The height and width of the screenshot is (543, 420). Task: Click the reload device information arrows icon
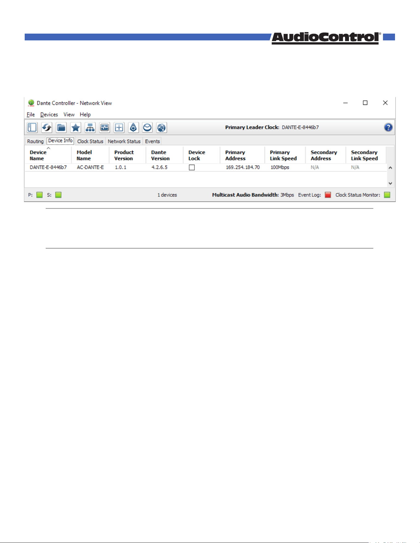(47, 127)
